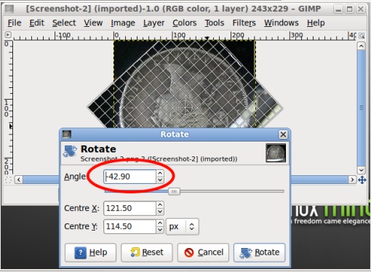The height and width of the screenshot is (272, 371).
Task: Click the zoom-on-resize icon at ruler corner
Action: point(362,36)
